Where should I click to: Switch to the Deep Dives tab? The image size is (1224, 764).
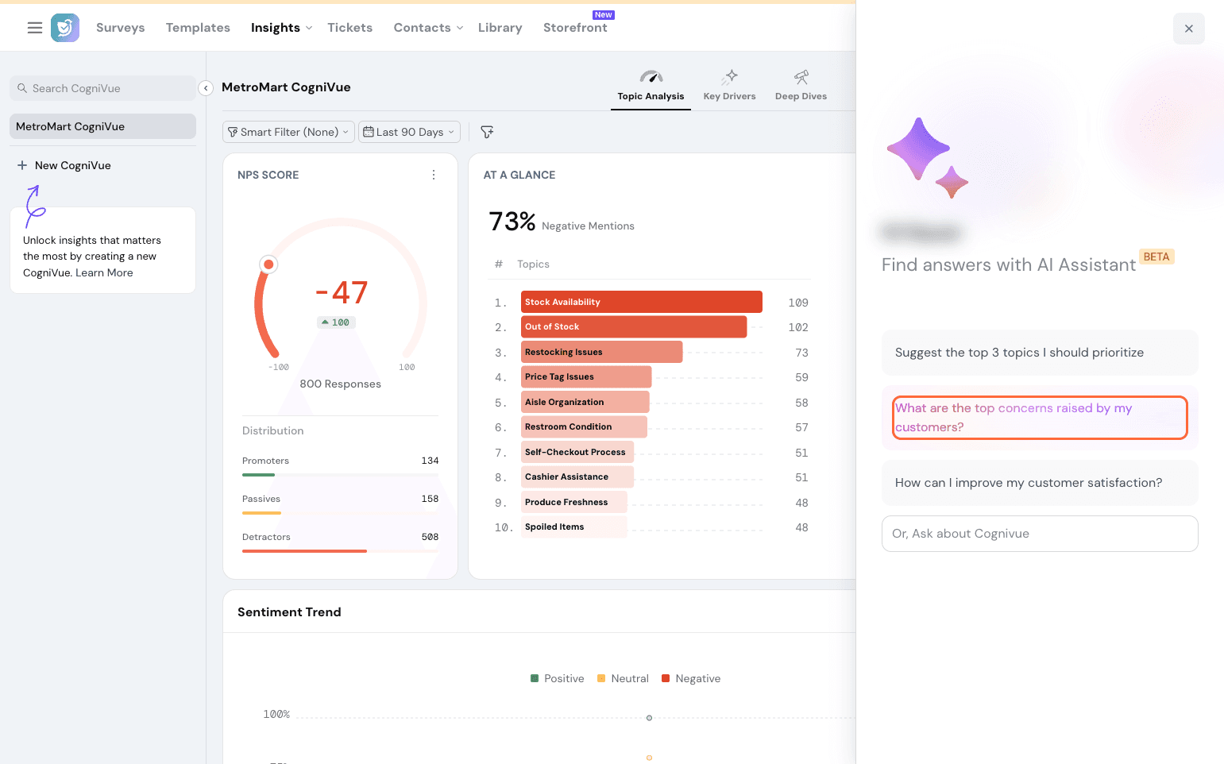click(801, 86)
